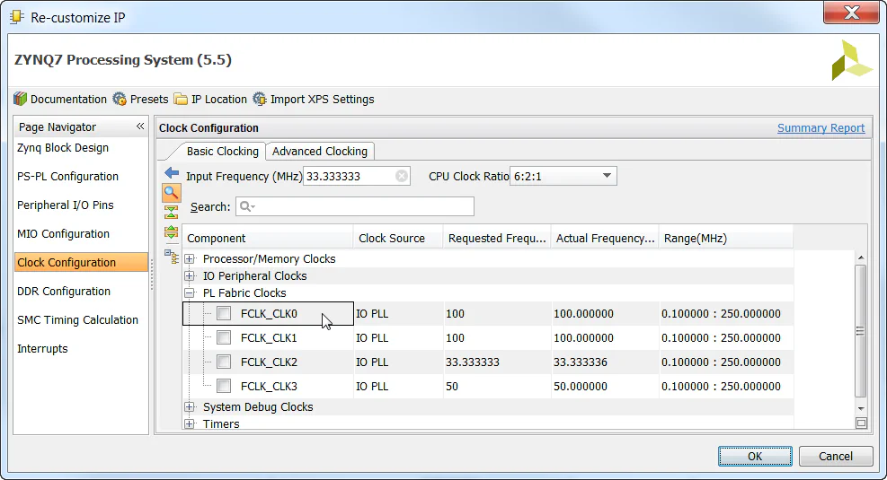
Task: Expand System Debug Clocks node
Action: point(190,407)
